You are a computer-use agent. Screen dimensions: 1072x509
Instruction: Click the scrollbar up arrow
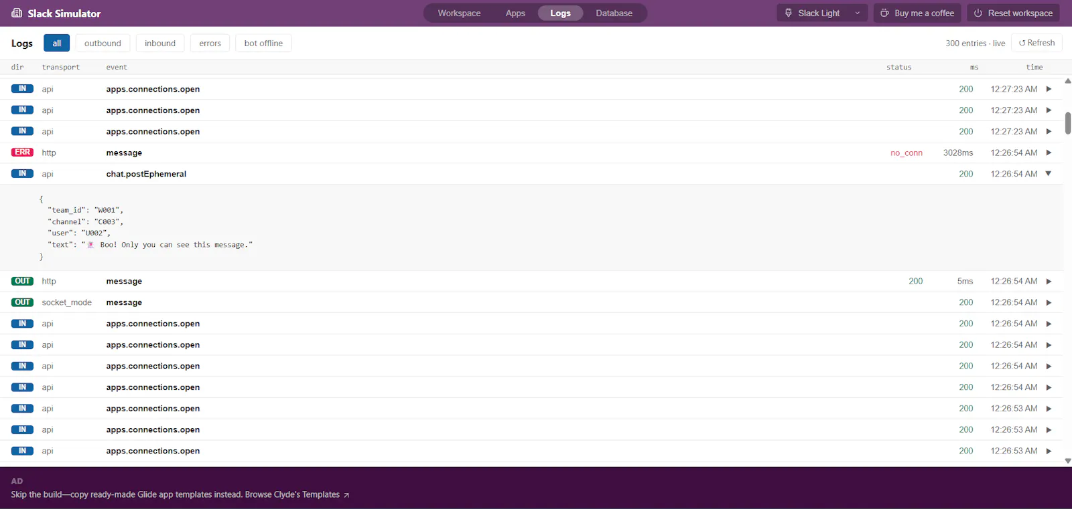tap(1067, 81)
